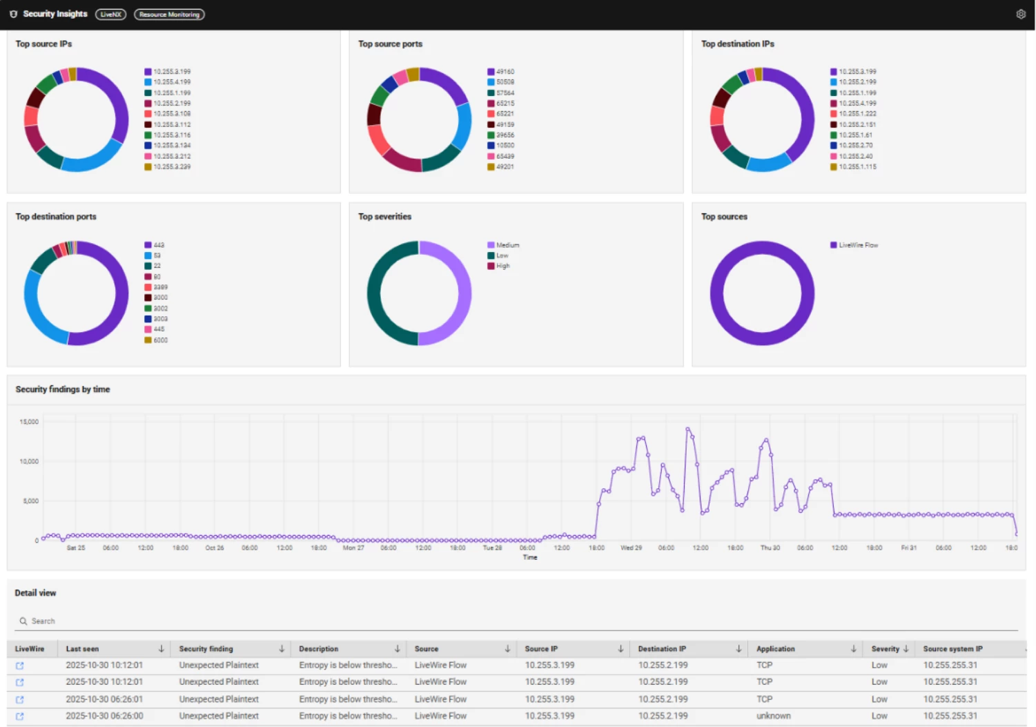Click the Security findings by time heading
The width and height of the screenshot is (1036, 727).
(63, 389)
